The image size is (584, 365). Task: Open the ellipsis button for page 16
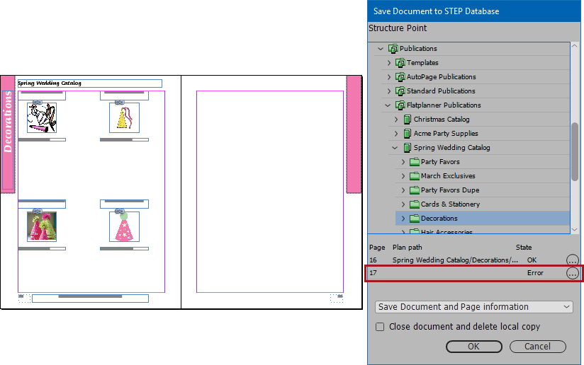click(x=573, y=260)
